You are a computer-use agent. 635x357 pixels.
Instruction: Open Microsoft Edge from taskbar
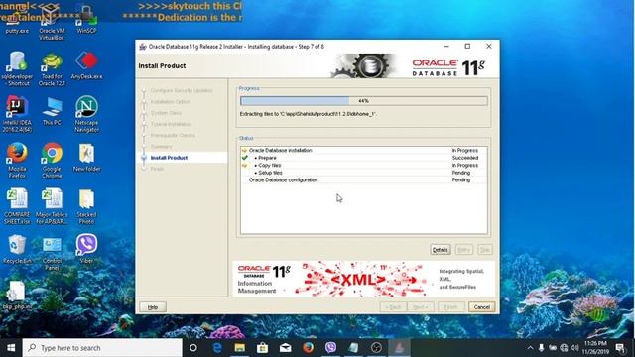click(x=217, y=348)
